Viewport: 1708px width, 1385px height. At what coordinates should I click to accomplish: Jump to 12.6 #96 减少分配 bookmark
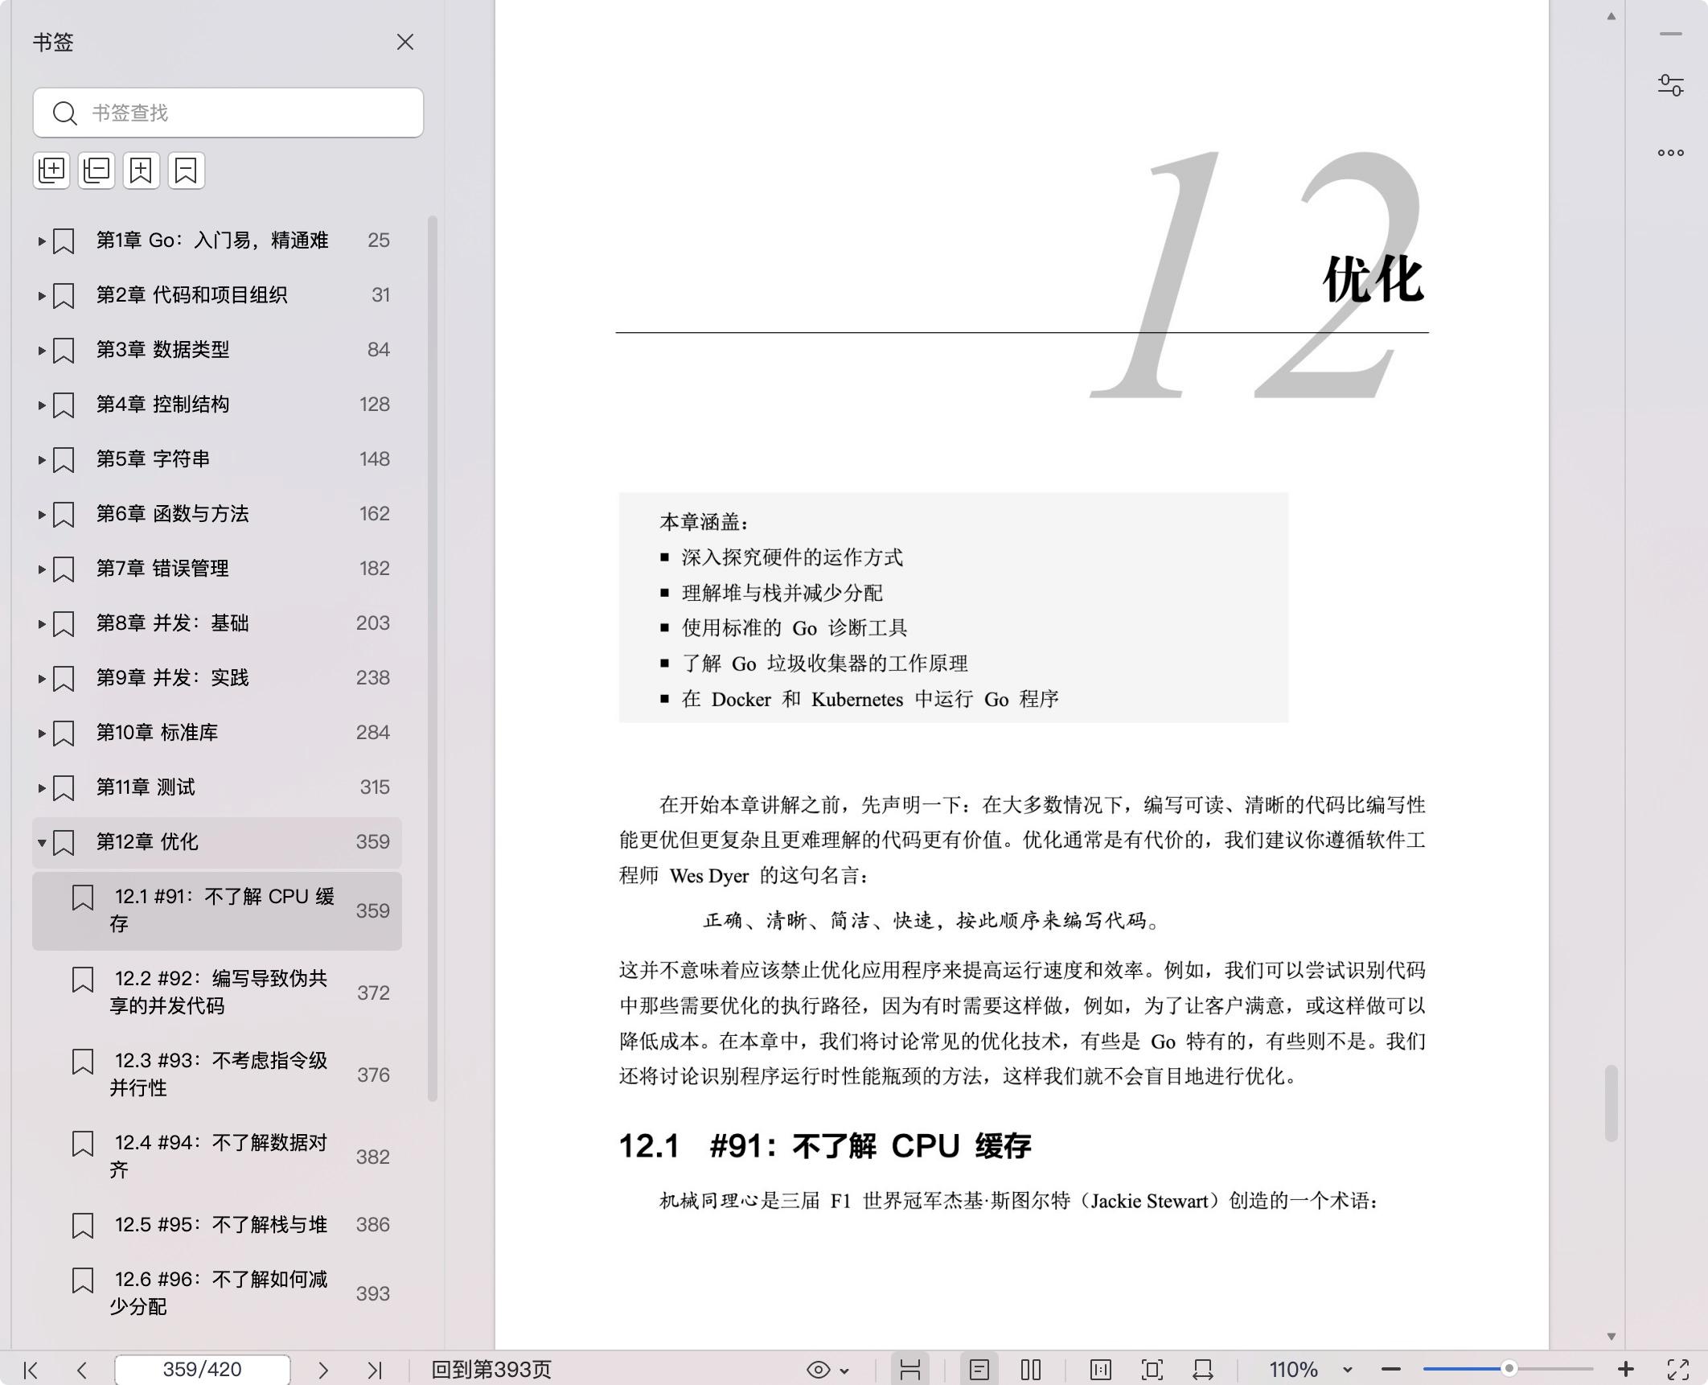click(x=217, y=1293)
